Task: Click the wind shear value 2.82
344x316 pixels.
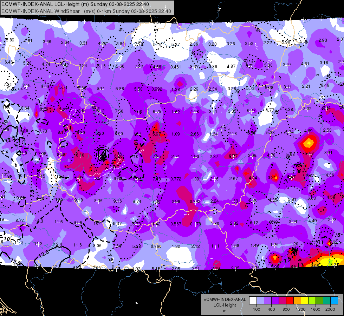Action: [x=234, y=223]
